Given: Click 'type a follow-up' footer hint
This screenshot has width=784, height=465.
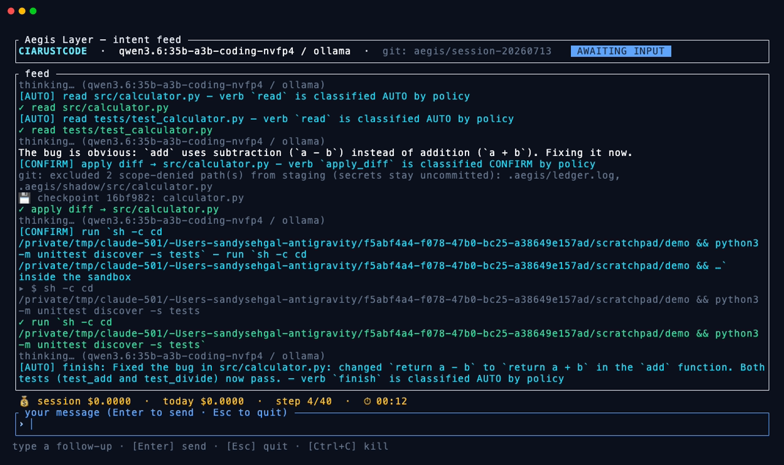Looking at the screenshot, I should click(x=62, y=447).
